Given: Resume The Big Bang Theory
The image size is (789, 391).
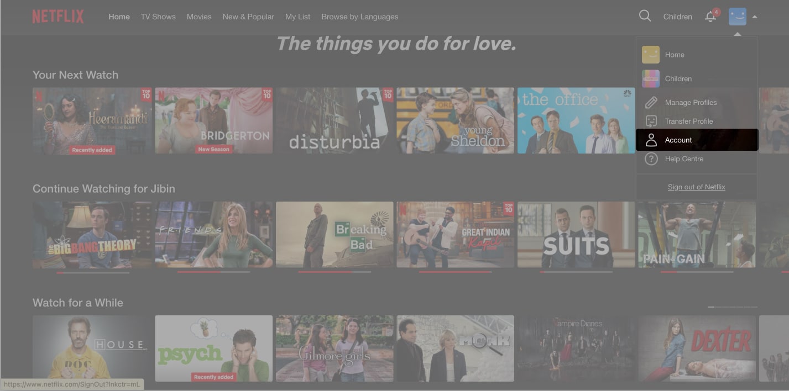Looking at the screenshot, I should tap(92, 235).
